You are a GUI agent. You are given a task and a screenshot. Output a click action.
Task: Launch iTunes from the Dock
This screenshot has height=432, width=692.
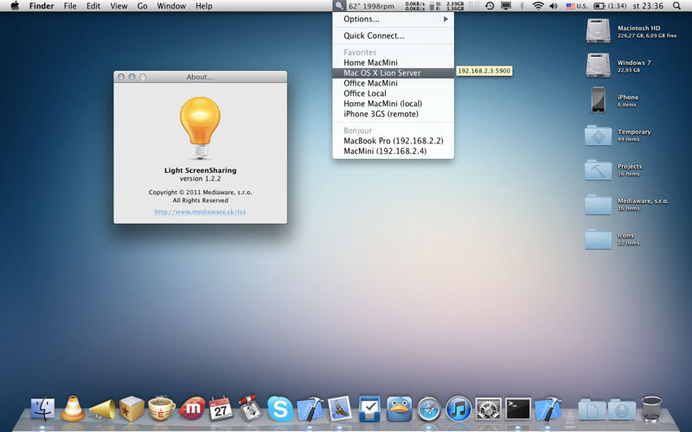[458, 409]
